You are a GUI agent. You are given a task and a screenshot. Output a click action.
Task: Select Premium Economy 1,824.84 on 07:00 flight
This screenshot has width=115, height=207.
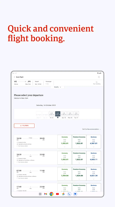pyautogui.click(x=79, y=174)
